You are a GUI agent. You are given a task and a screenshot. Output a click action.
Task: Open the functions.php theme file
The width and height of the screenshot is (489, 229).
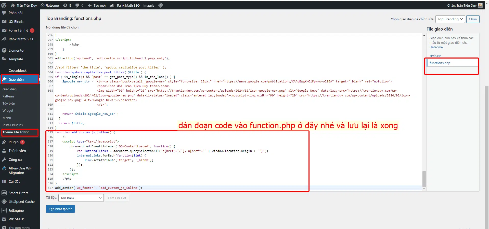pyautogui.click(x=440, y=63)
